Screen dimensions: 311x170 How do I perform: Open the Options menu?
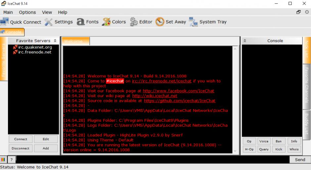coord(27,12)
